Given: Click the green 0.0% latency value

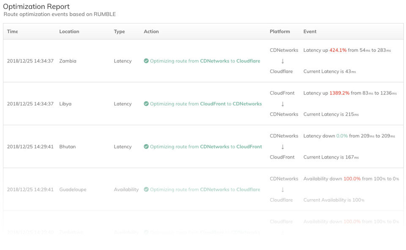Looking at the screenshot, I should 342,136.
